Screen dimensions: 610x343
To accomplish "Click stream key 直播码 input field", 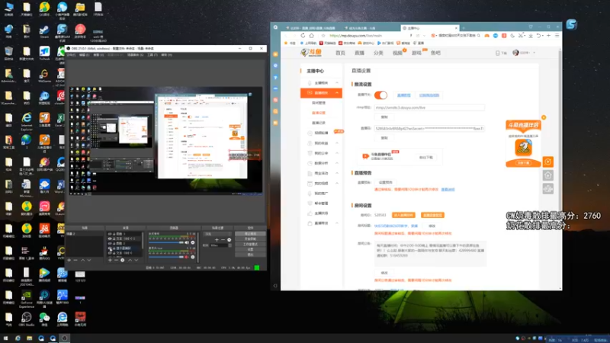I will 429,128.
